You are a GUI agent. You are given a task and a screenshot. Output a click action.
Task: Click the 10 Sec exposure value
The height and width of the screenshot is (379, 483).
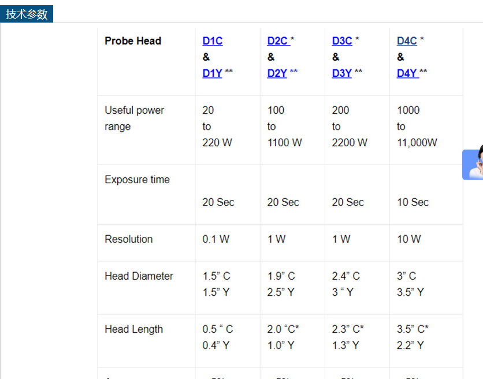point(413,202)
